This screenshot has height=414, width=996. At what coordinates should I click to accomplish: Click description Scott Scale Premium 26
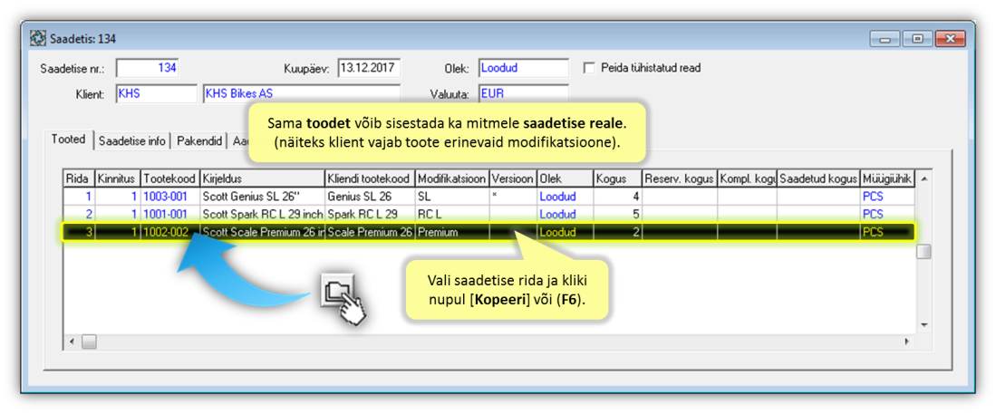[262, 233]
